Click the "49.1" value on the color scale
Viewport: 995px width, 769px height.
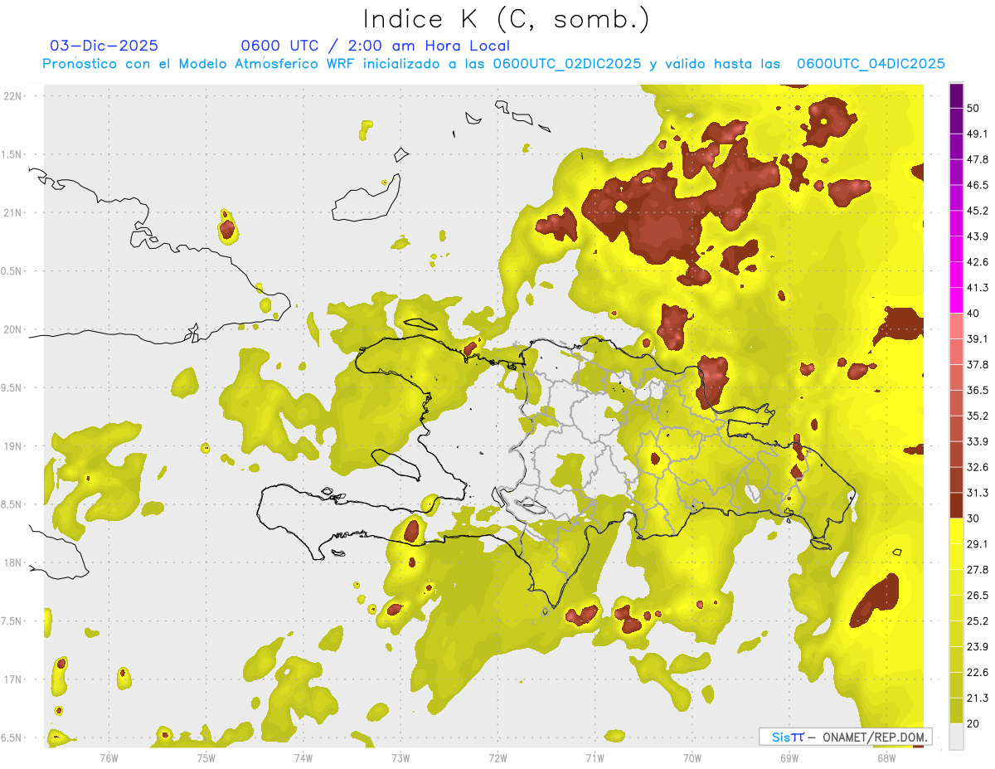[978, 134]
